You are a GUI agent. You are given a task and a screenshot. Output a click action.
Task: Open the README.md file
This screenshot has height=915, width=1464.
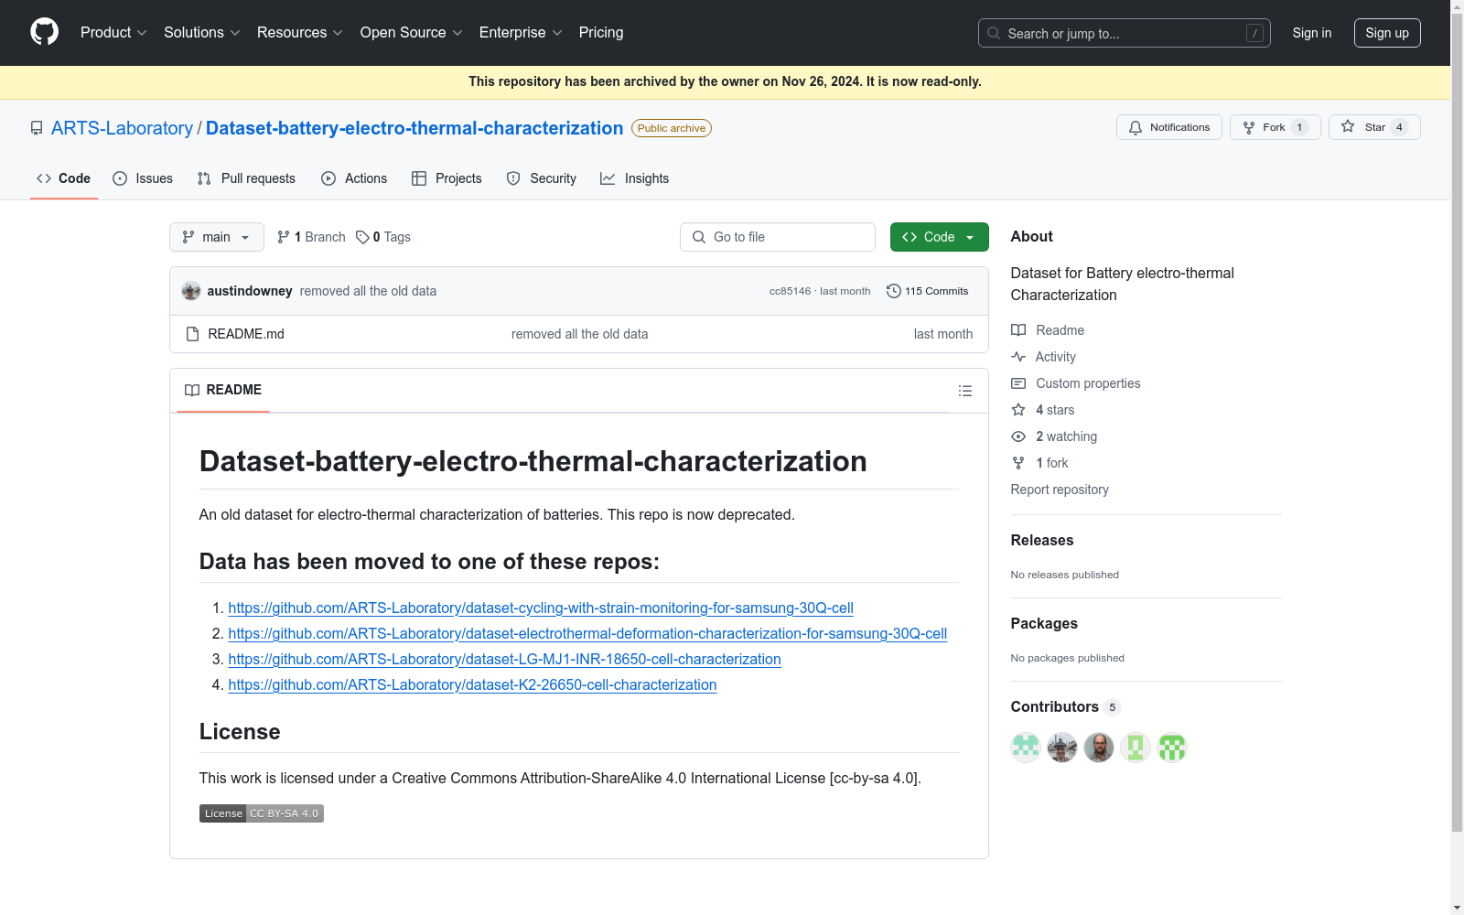point(246,334)
